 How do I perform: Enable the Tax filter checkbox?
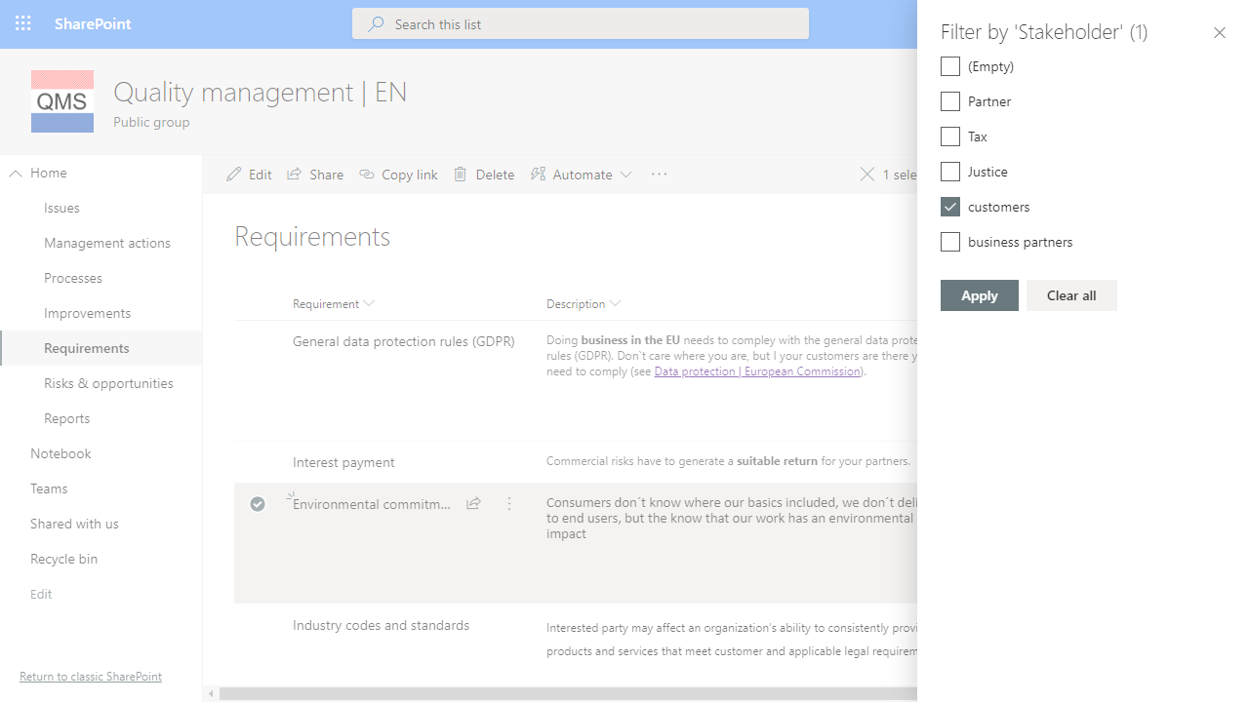click(949, 136)
